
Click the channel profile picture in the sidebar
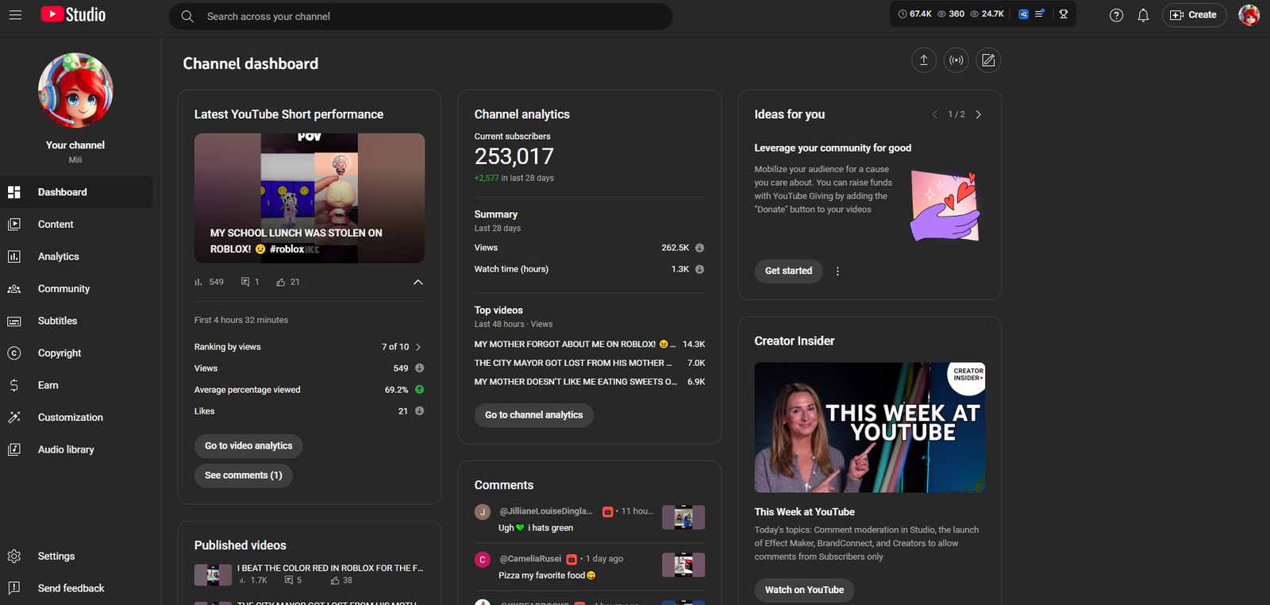75,91
